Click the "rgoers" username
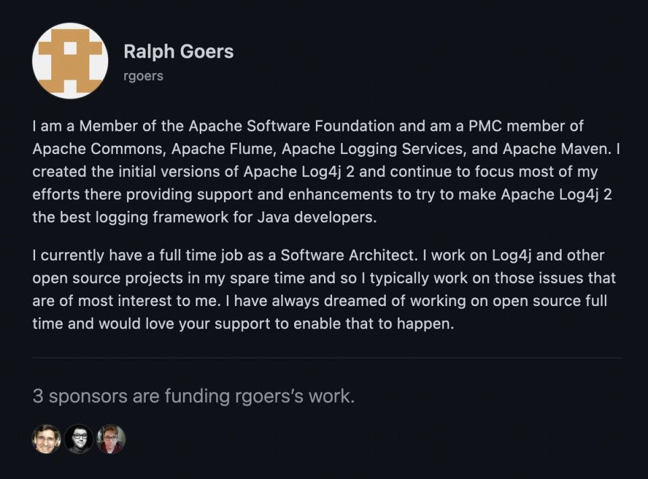Image resolution: width=648 pixels, height=479 pixels. pos(144,76)
